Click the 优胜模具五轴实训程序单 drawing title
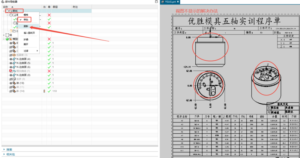The image size is (300, 158). click(x=234, y=21)
